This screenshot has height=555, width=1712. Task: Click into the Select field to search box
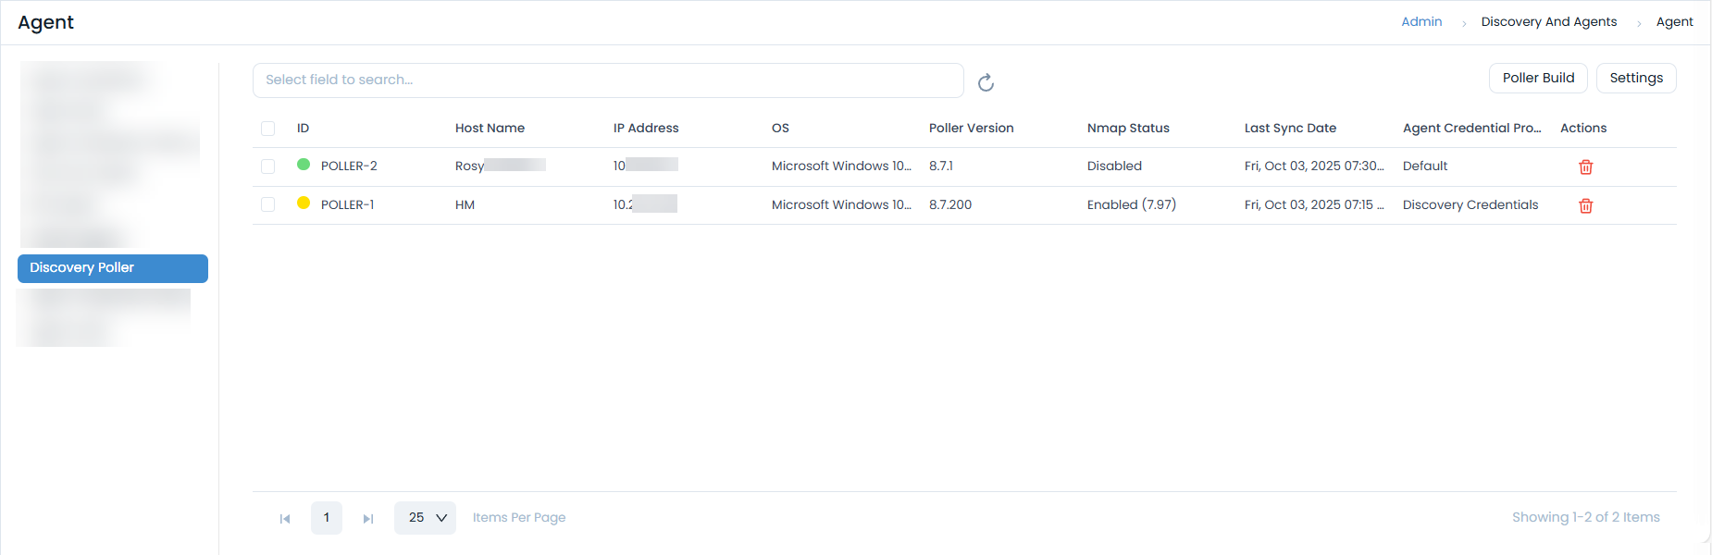607,80
